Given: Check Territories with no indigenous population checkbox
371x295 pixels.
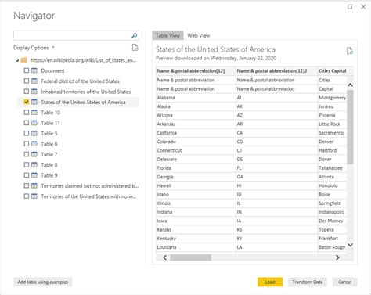Looking at the screenshot, I should (x=27, y=196).
